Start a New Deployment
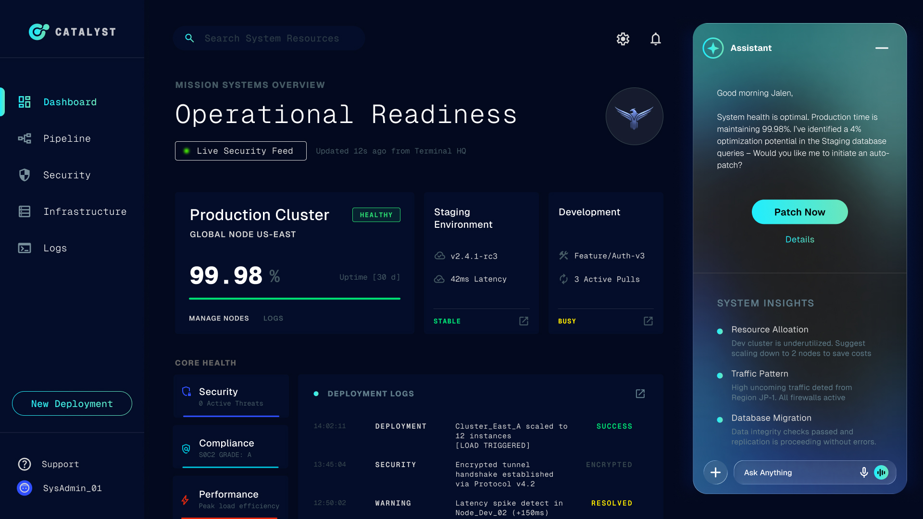This screenshot has width=923, height=519. pos(72,404)
